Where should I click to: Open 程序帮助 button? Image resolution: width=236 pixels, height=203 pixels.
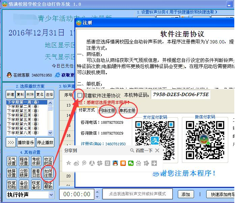pyautogui.click(x=48, y=185)
